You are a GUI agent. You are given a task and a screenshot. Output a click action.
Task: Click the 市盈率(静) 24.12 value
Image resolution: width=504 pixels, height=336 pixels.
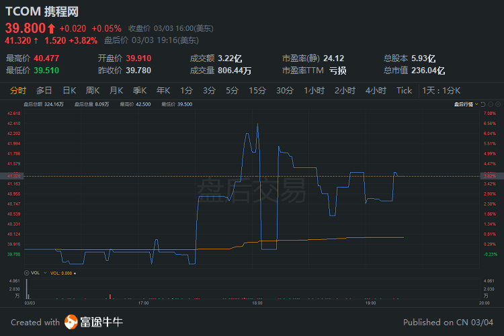pos(333,58)
